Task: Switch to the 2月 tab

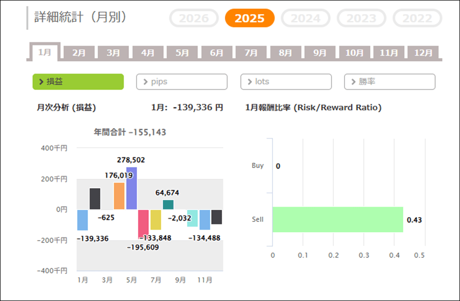Action: (x=79, y=53)
